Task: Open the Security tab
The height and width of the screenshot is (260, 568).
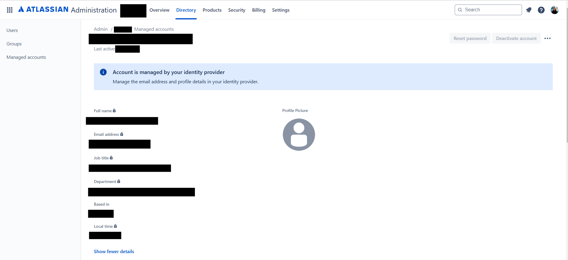Action: tap(237, 10)
